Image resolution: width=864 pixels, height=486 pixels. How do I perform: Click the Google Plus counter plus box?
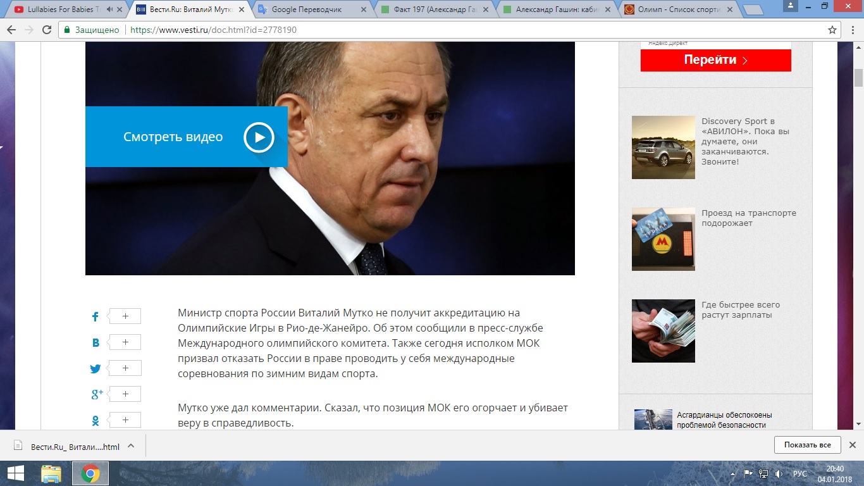pos(124,394)
